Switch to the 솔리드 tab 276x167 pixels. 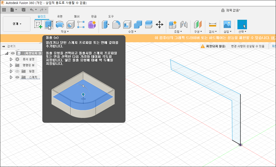(x=42, y=16)
